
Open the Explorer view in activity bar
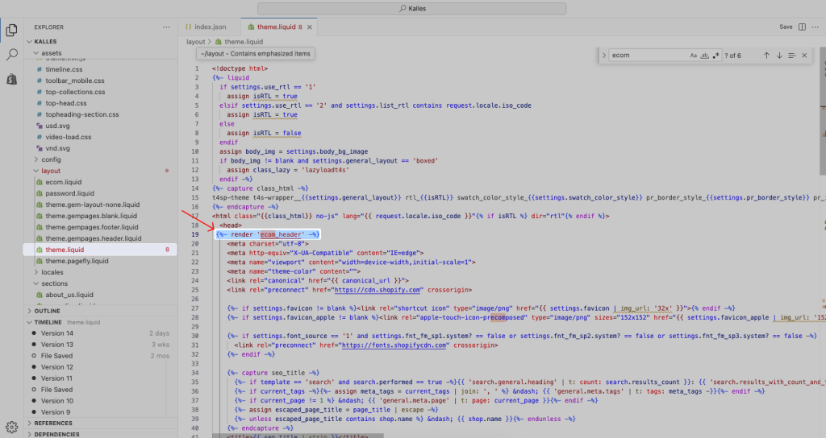coord(12,31)
